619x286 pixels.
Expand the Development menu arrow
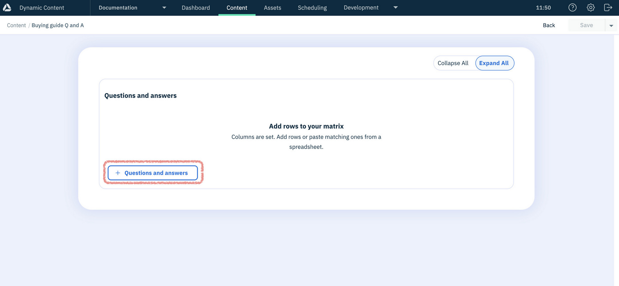pos(395,8)
